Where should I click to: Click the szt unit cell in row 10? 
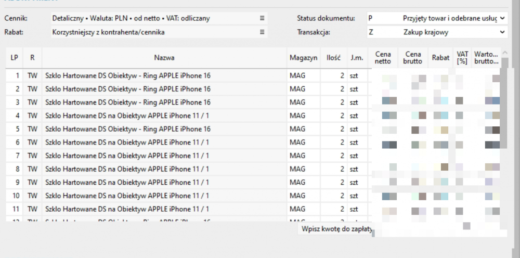click(x=357, y=196)
